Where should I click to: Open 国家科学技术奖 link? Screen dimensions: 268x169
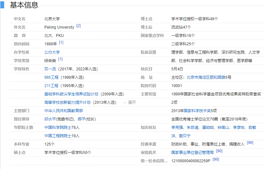[x=197, y=111]
